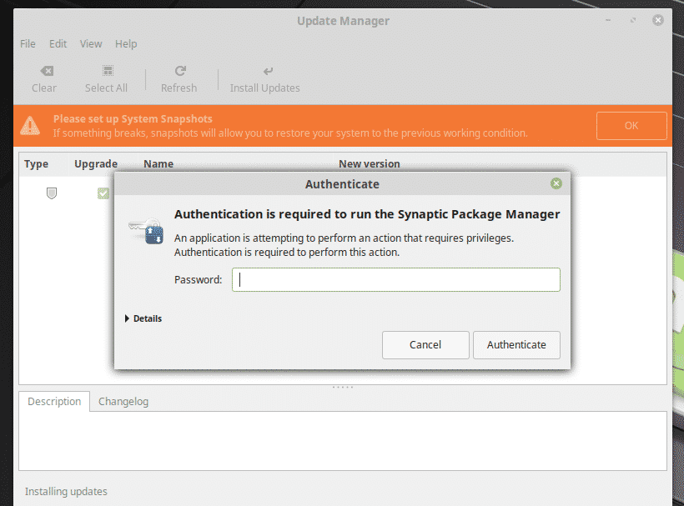This screenshot has height=506, width=684.
Task: Sort updates by the Name column header
Action: point(158,163)
